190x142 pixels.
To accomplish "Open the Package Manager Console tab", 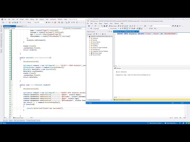I will tap(33, 120).
